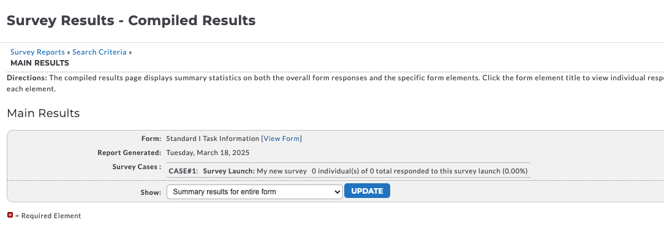The image size is (664, 228).
Task: Click the = Required Element legend text
Action: 48,216
